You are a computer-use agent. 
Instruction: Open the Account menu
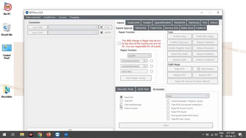(x=62, y=17)
